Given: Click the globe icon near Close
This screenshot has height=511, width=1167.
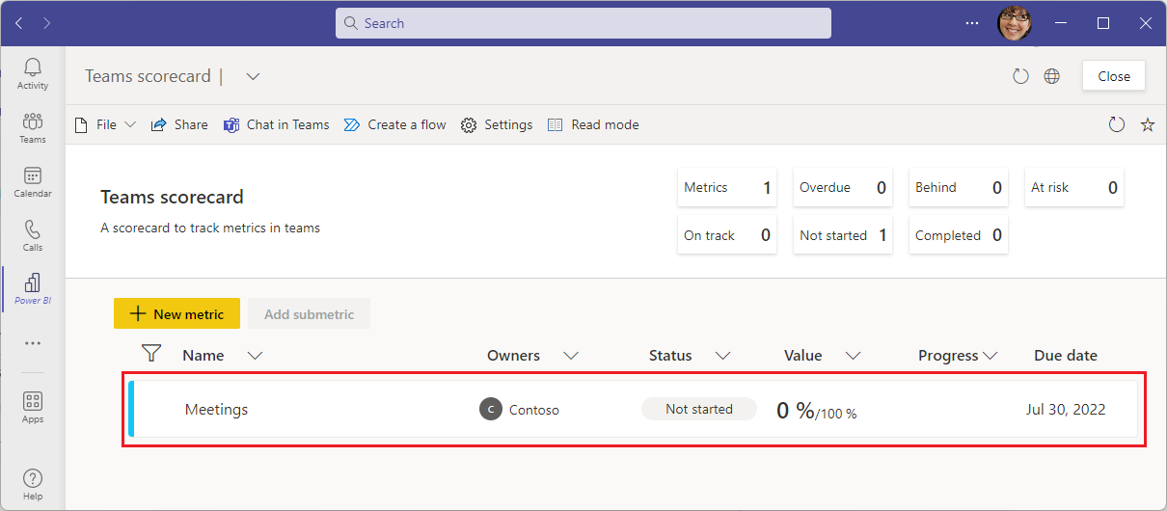Looking at the screenshot, I should tap(1052, 76).
